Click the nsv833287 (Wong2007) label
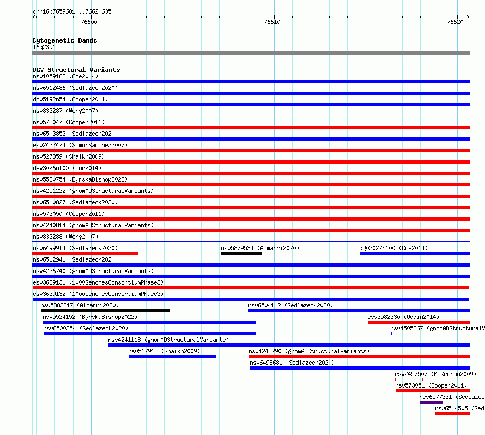 (65, 111)
